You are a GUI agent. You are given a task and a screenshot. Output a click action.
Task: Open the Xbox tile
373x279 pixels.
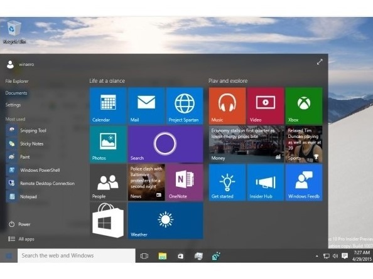click(x=304, y=106)
